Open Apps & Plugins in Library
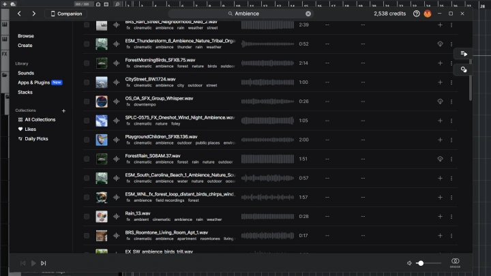The height and width of the screenshot is (276, 491). (x=34, y=82)
